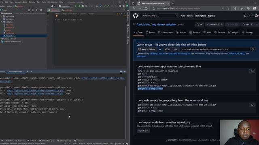Open the Problems tool window
259x145 pixels.
(x=20, y=141)
